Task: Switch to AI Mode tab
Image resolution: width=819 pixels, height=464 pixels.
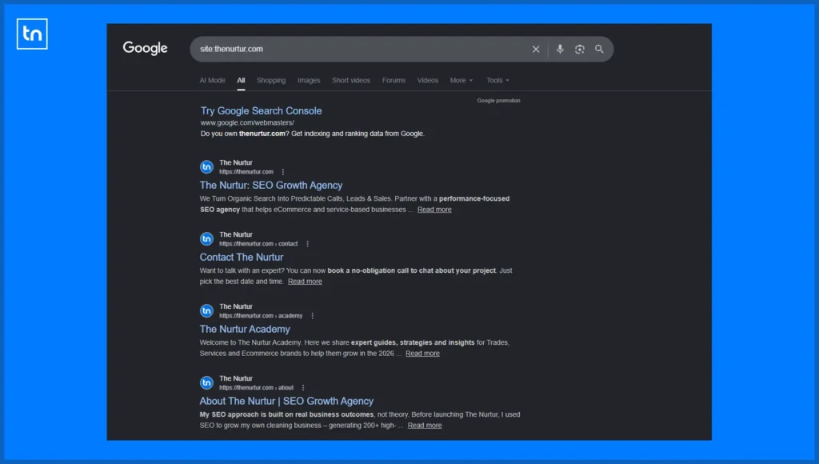Action: click(213, 81)
